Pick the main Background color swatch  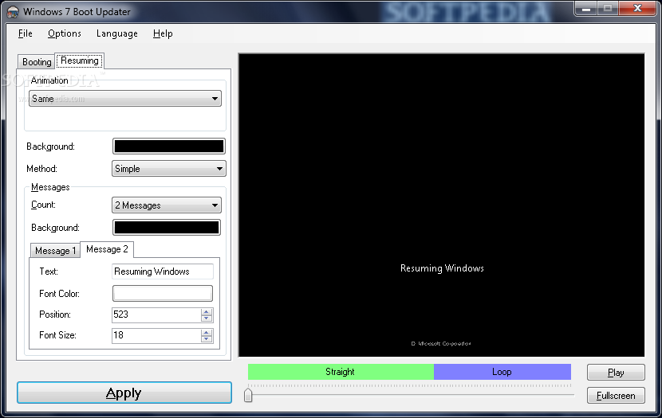pos(169,146)
